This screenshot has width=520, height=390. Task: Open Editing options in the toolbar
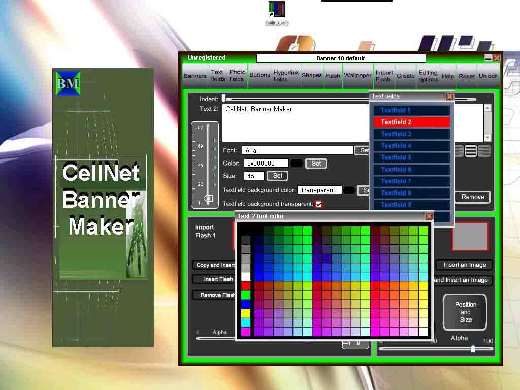click(x=428, y=76)
